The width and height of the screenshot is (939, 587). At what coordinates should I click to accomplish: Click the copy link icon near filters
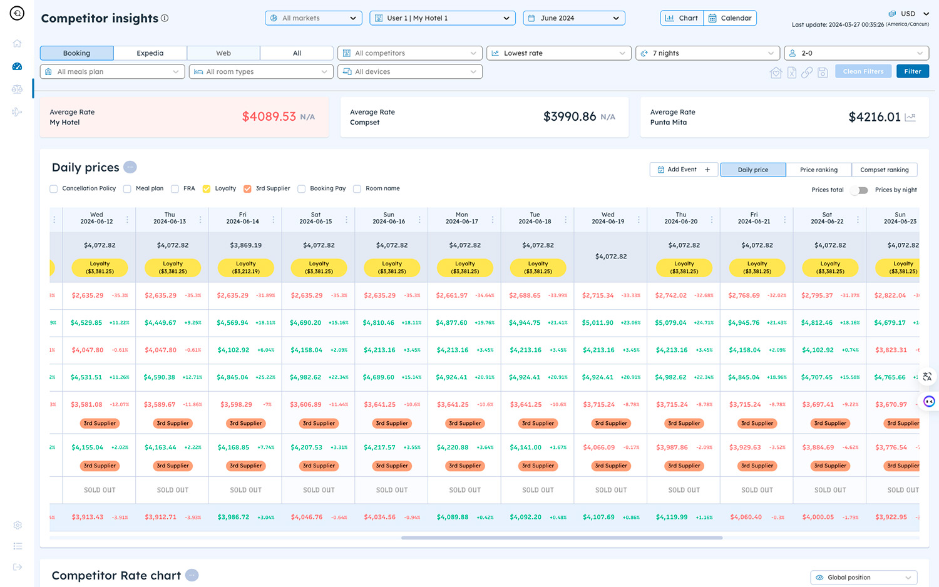[x=807, y=73]
